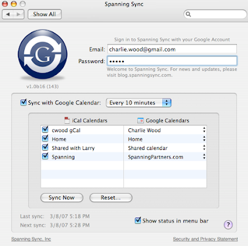Image resolution: width=248 pixels, height=246 pixels.
Task: Toggle Show status in menu bar
Action: [x=138, y=221]
